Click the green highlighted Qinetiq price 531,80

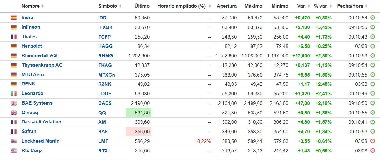(x=138, y=113)
